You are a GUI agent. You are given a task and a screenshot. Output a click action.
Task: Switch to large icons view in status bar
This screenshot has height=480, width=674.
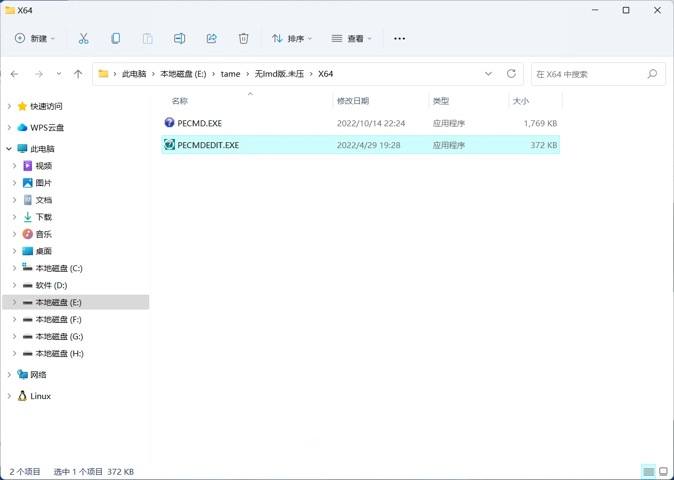663,471
